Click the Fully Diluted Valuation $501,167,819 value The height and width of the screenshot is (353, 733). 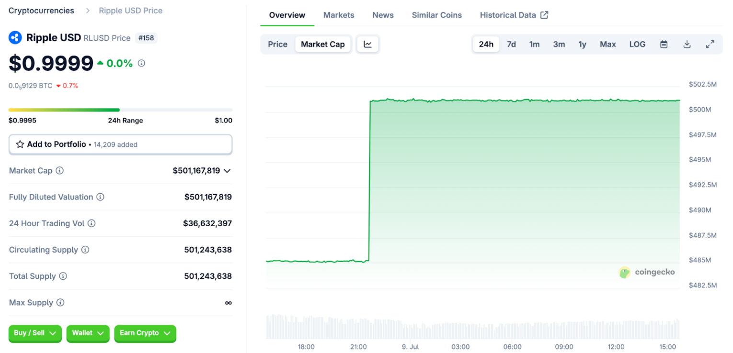(x=208, y=197)
